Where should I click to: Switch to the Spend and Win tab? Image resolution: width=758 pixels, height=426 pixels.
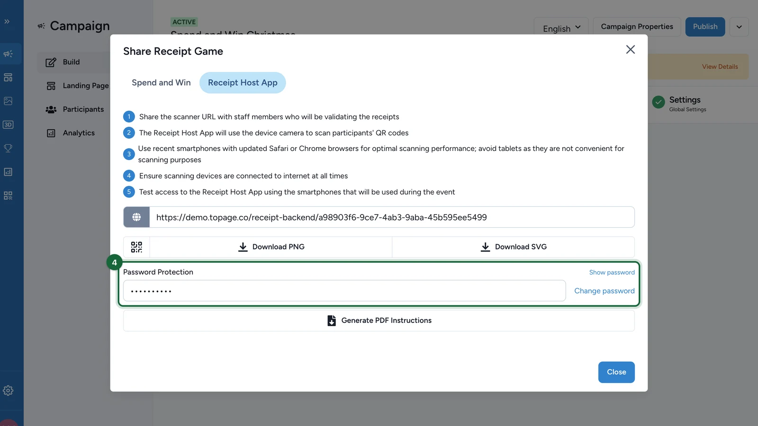161,83
